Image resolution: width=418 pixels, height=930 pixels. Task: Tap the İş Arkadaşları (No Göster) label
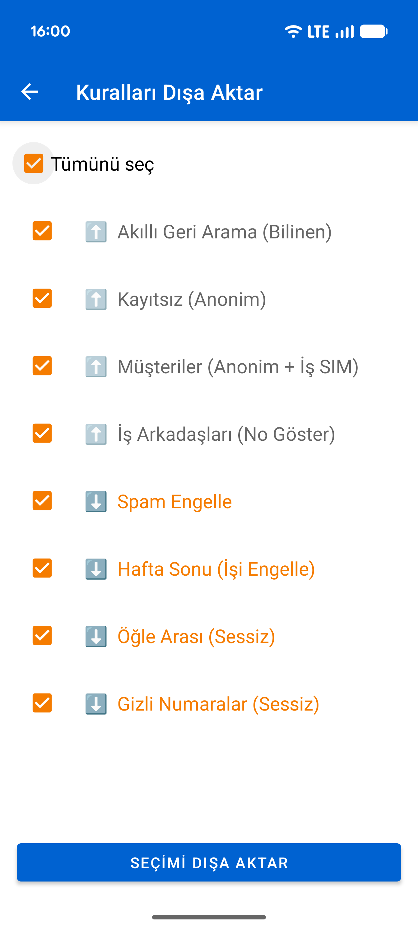click(226, 434)
